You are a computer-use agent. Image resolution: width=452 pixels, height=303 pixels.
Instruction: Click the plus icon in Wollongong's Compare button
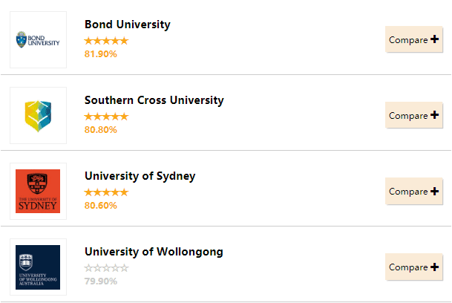(x=434, y=267)
